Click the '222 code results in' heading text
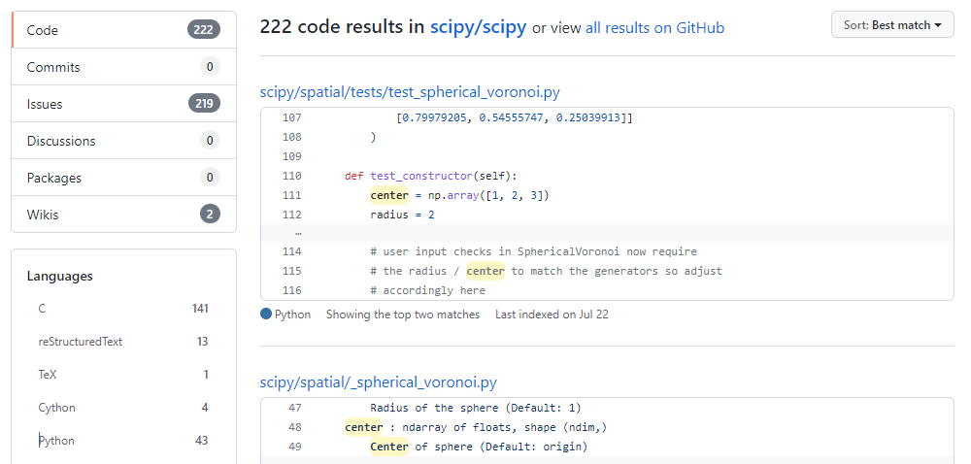Image resolution: width=971 pixels, height=464 pixels. coord(343,27)
